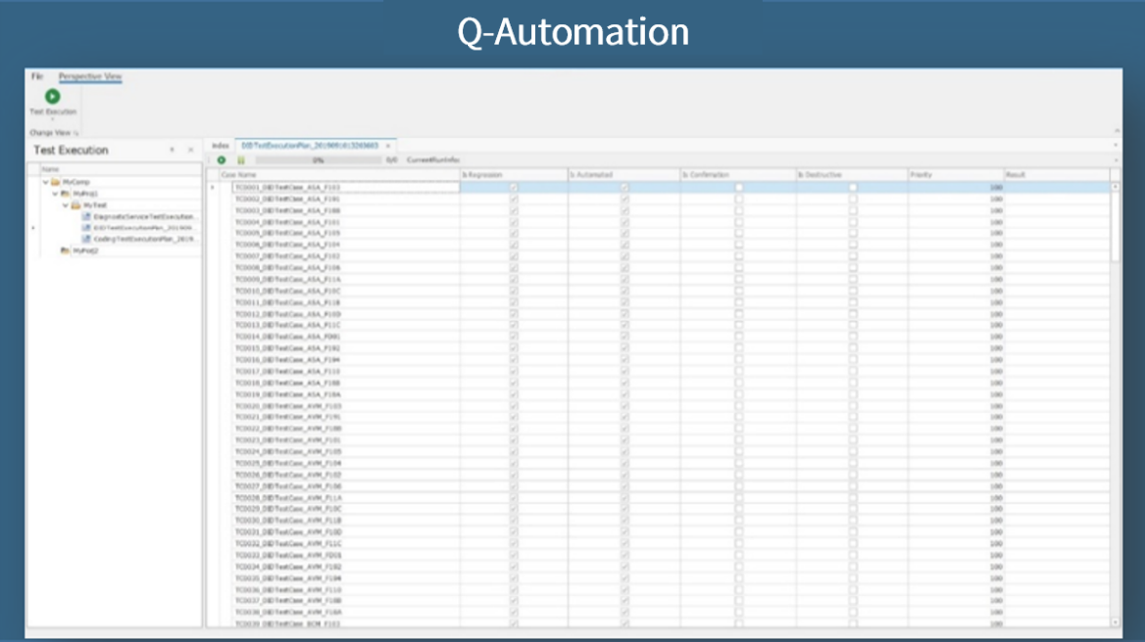The height and width of the screenshot is (642, 1145).
Task: Click the vertical scrollbar thumb of grid
Action: pyautogui.click(x=1115, y=227)
